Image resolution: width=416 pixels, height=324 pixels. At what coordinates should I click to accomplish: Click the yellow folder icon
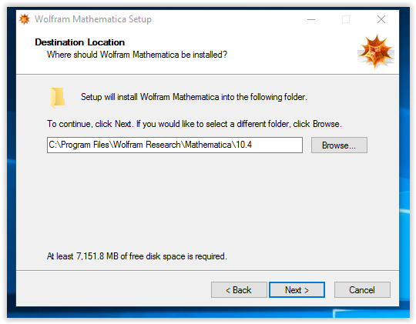tap(58, 97)
